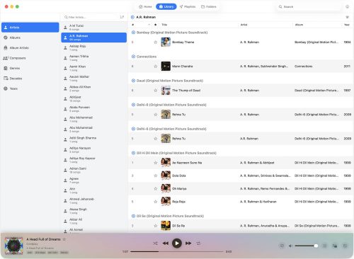Open the Albums section in the sidebar
Screen dimensions: 354x259
click(x=30, y=38)
